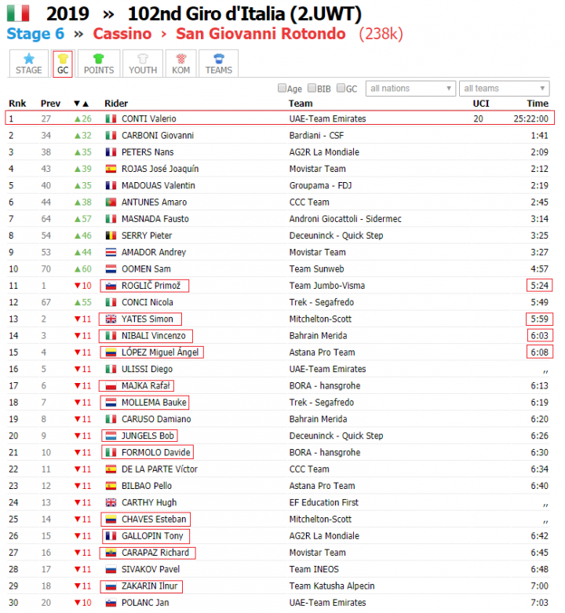Open the YOUTH classification tab

pyautogui.click(x=143, y=64)
